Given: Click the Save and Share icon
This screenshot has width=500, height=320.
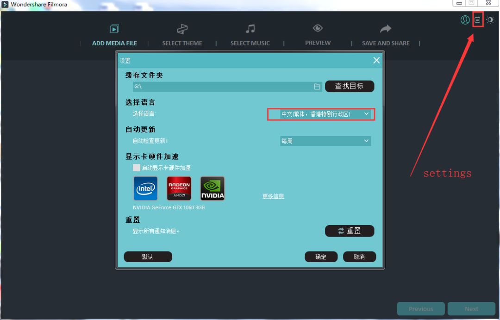Looking at the screenshot, I should 385,28.
